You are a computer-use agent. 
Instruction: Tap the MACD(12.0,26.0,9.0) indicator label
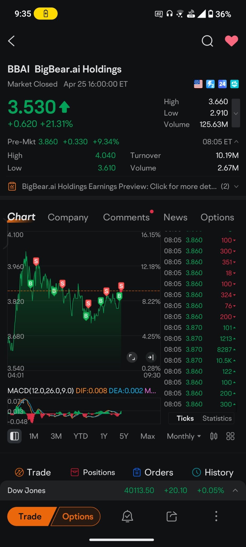click(x=41, y=391)
